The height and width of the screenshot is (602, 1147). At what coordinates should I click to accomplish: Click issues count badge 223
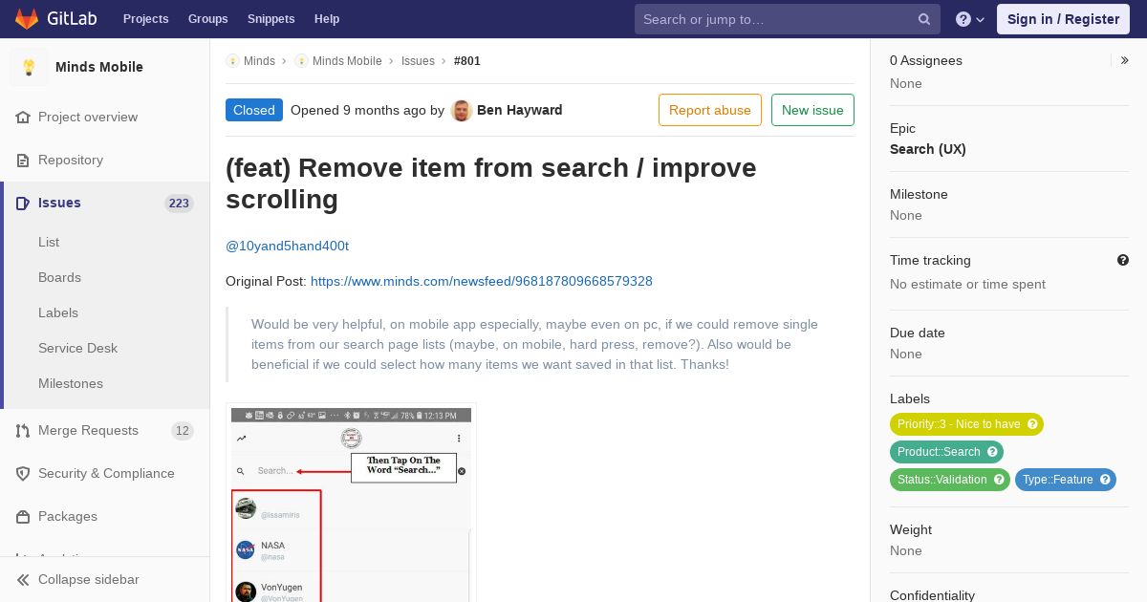pos(179,203)
